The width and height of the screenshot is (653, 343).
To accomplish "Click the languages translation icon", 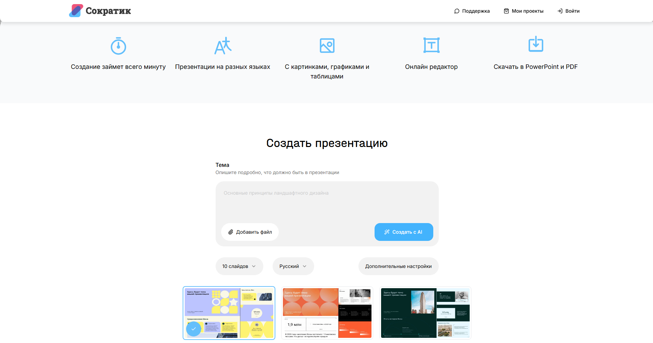I will 223,46.
